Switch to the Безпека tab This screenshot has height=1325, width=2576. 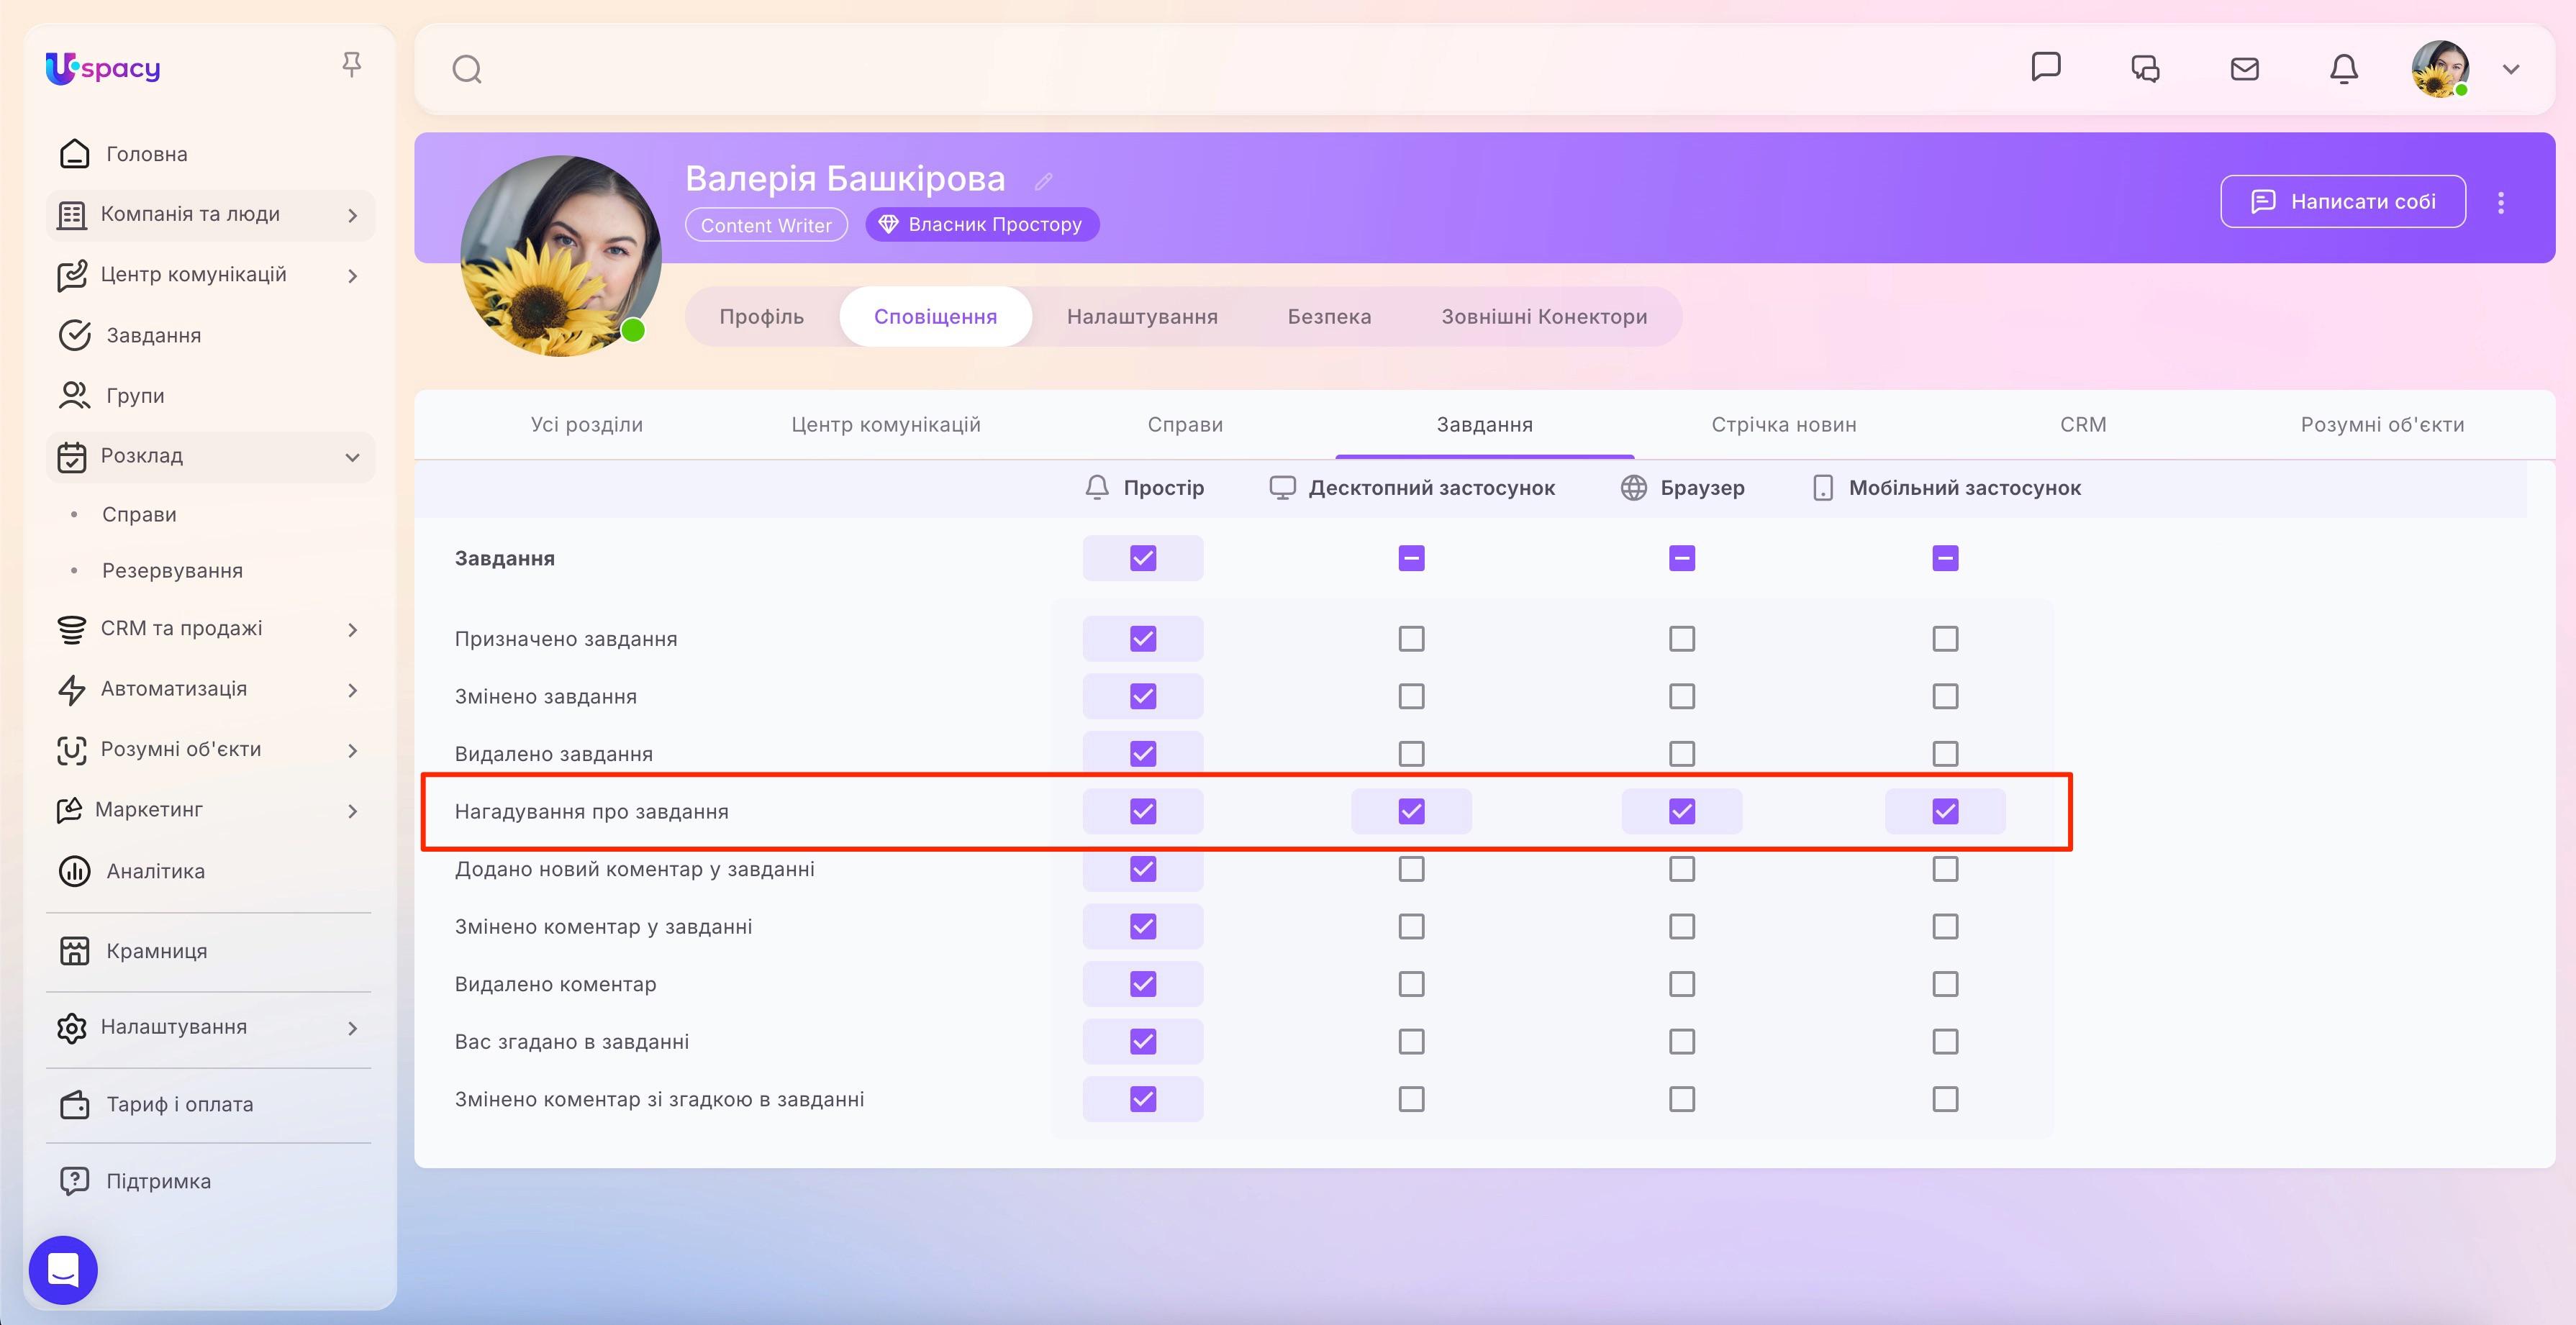click(x=1329, y=317)
